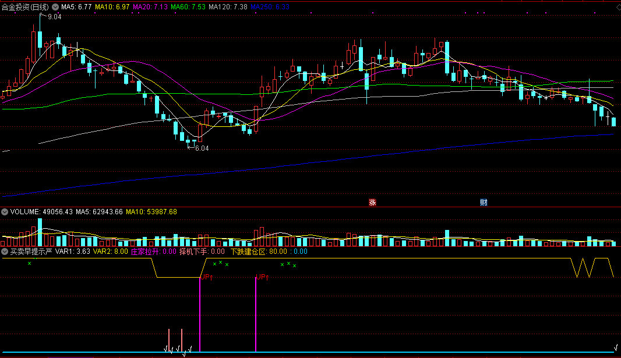Screen dimensions: 621x358
Task: Click the checkmark signal at chart's far right edge
Action: 616,348
